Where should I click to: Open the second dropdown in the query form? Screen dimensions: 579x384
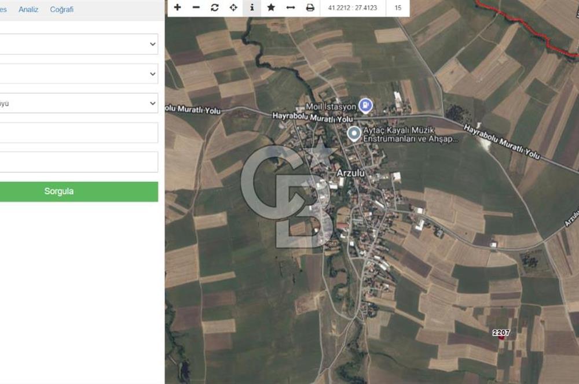tap(79, 74)
